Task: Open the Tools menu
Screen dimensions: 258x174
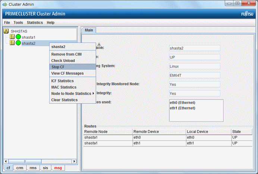Action: [18, 23]
